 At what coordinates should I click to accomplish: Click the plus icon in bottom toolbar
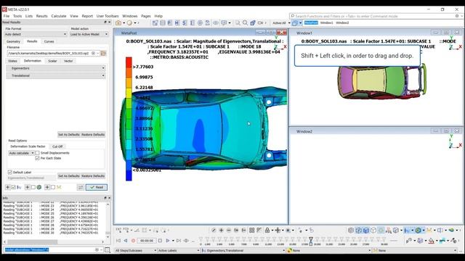point(221,231)
